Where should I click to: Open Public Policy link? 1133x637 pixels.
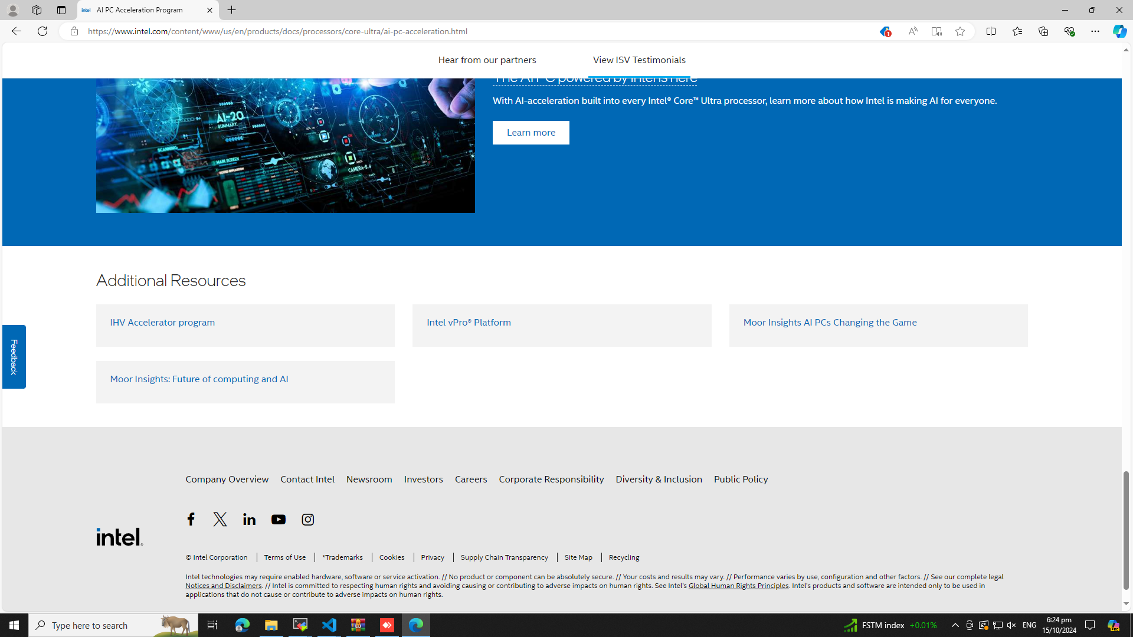tap(741, 480)
